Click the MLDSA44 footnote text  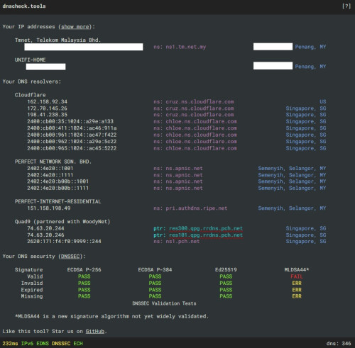click(111, 316)
